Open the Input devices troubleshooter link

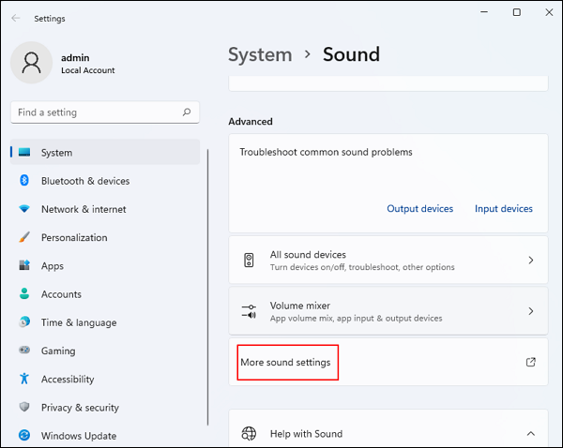pyautogui.click(x=503, y=209)
